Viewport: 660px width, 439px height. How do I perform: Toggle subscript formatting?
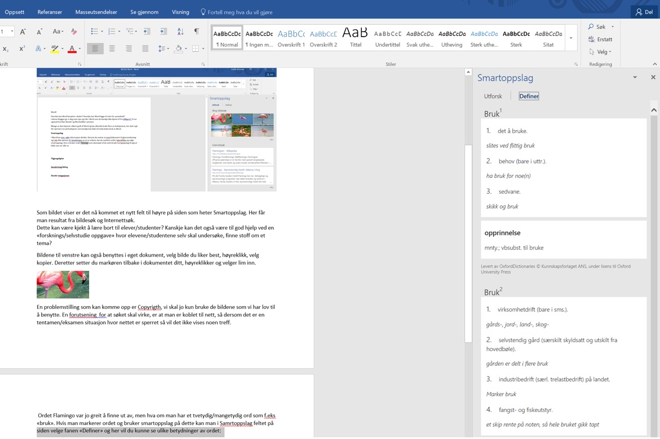point(6,49)
